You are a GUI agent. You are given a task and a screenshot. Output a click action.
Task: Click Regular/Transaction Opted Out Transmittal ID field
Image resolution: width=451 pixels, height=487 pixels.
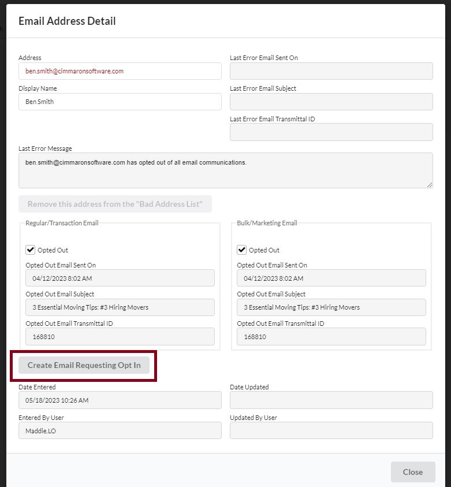click(120, 337)
